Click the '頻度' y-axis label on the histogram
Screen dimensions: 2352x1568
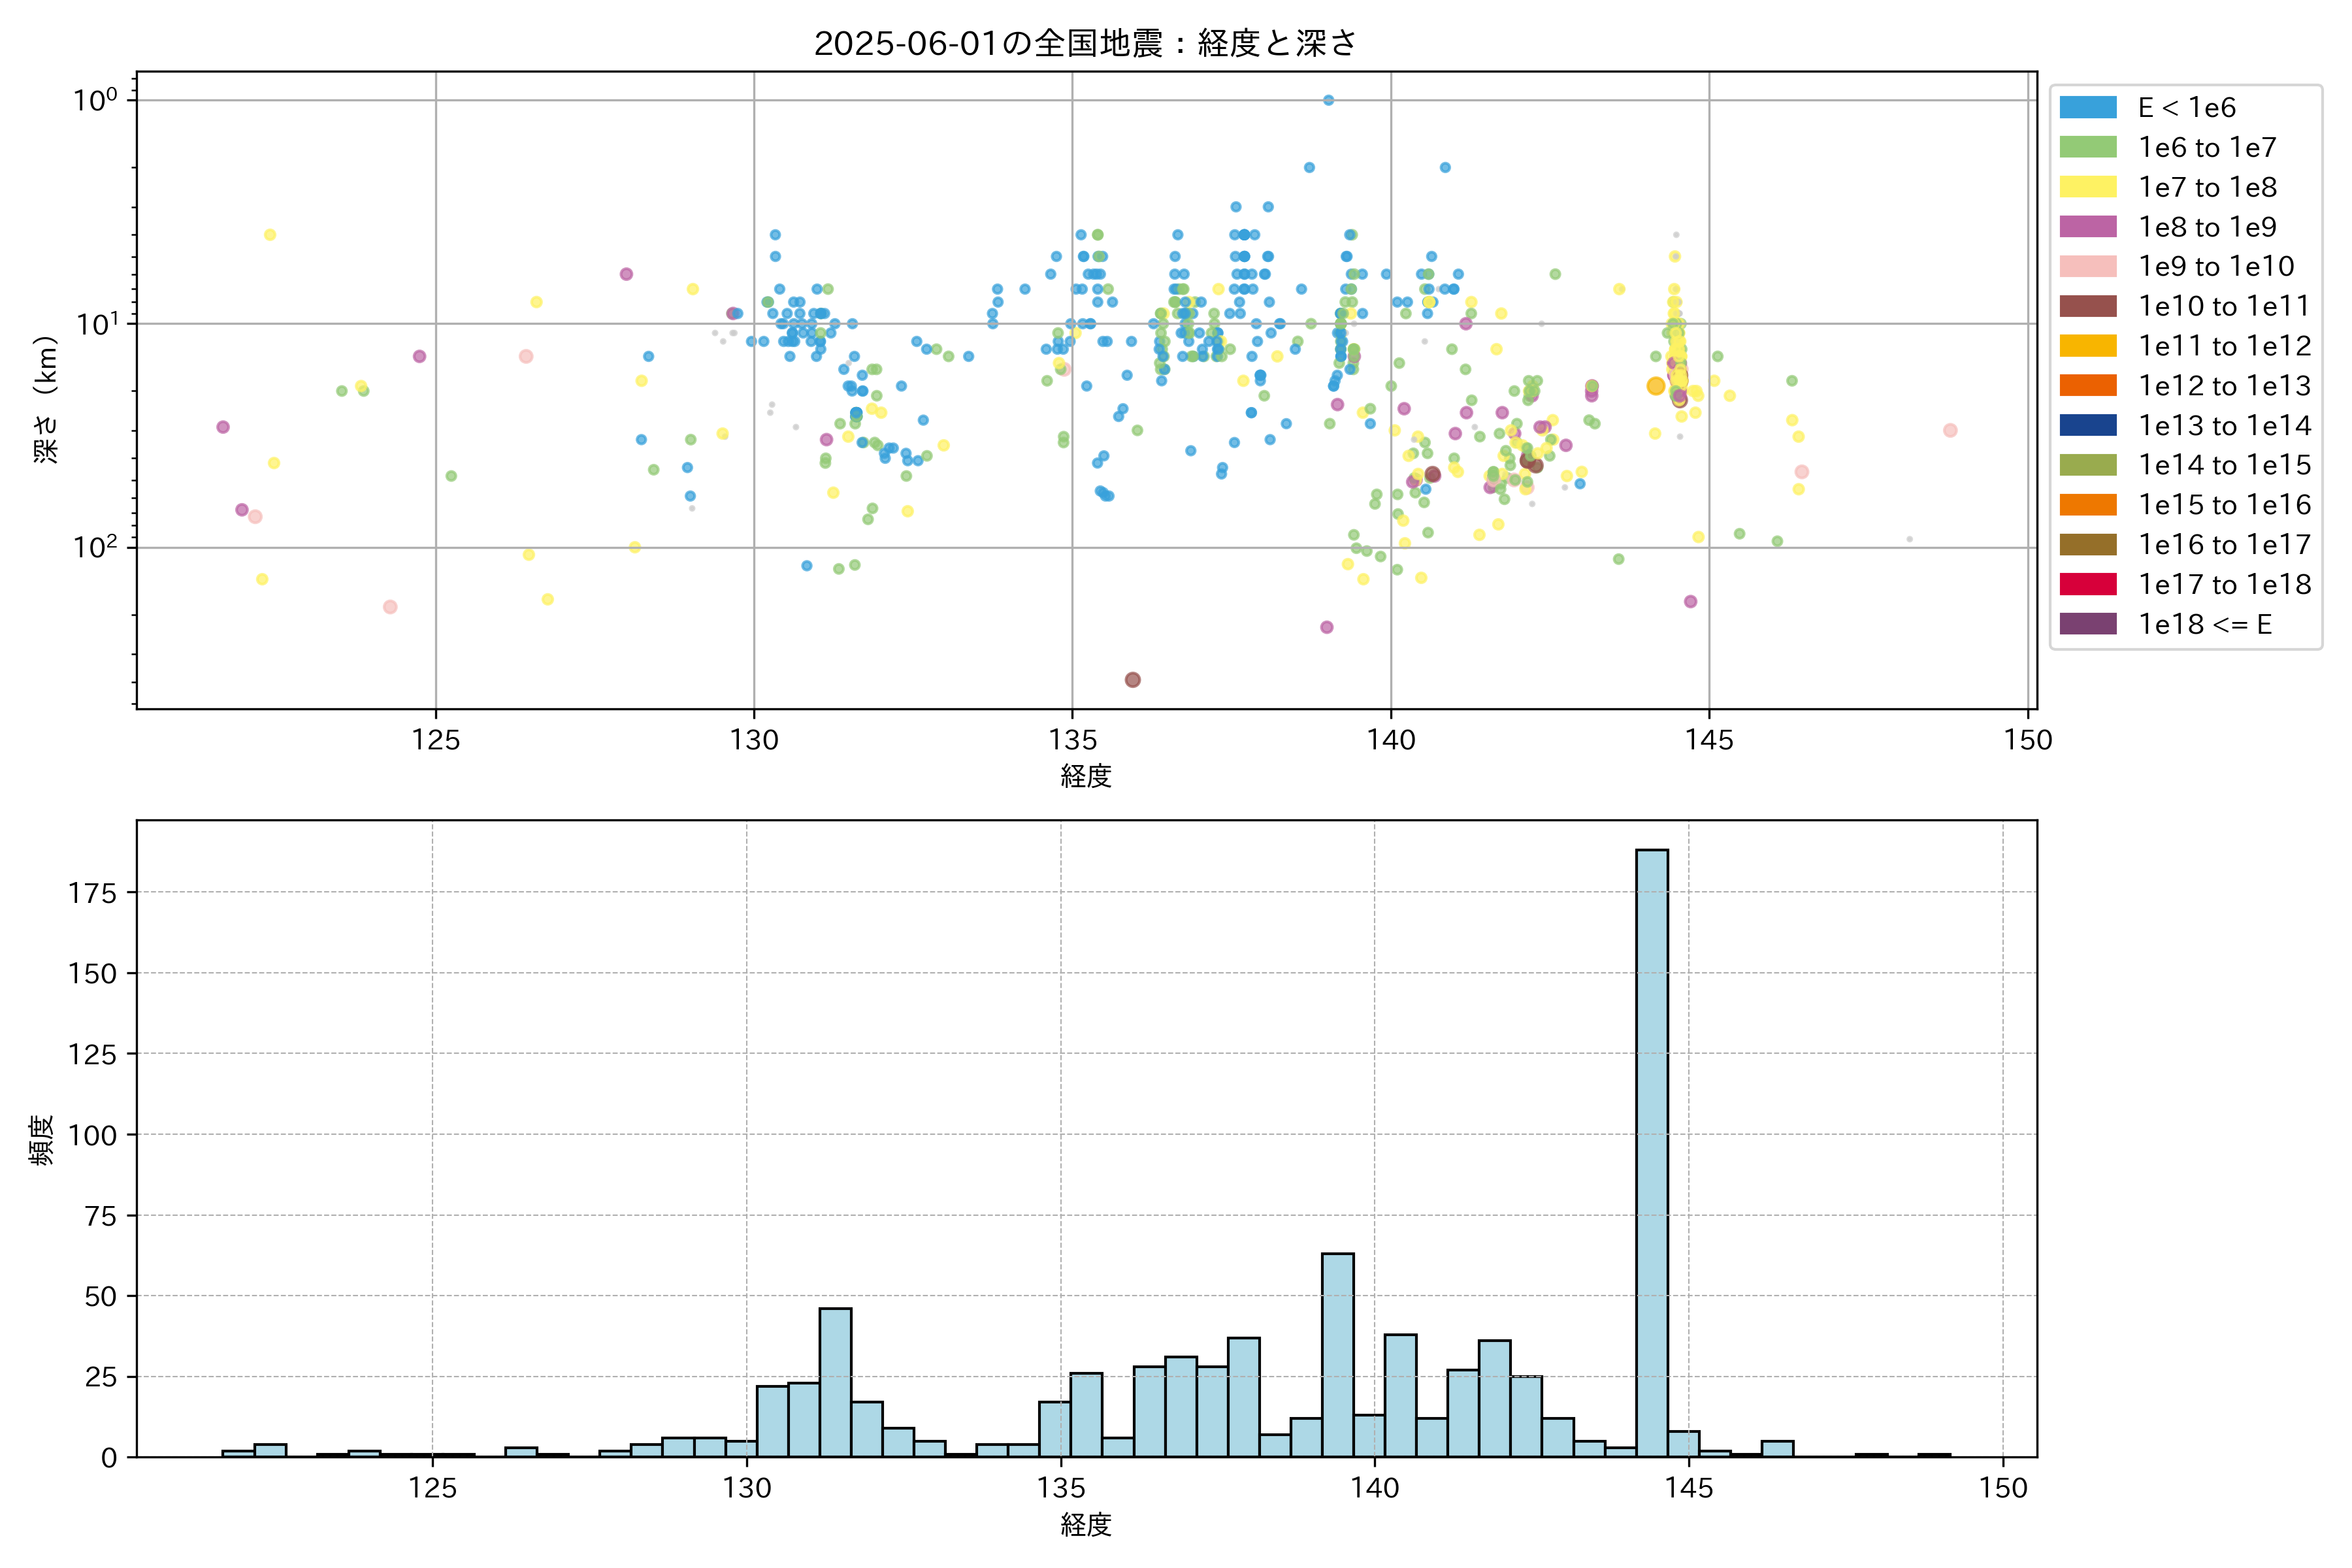tap(42, 1140)
